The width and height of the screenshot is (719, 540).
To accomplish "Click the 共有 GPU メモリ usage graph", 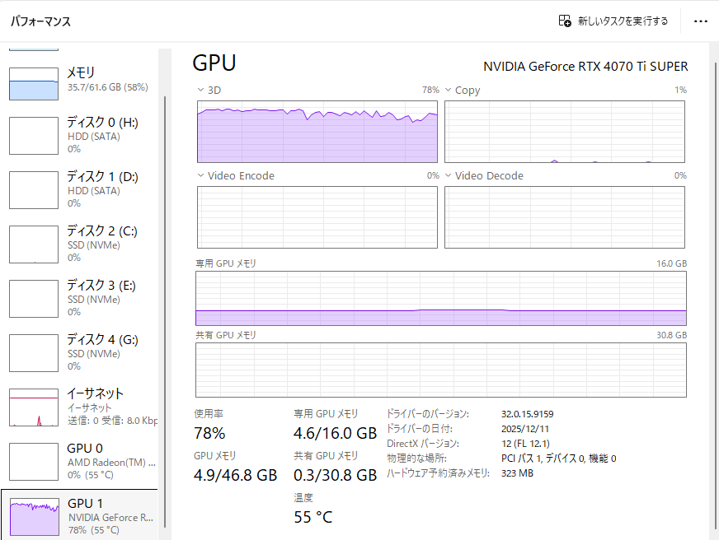I will [x=440, y=370].
